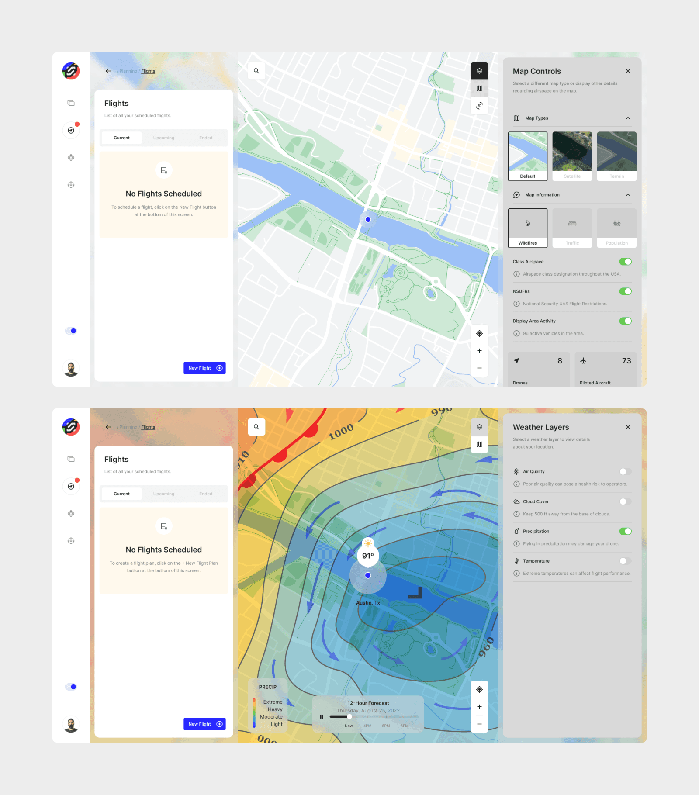Collapse the Map Information section
Screen dimensions: 699x795
pos(628,195)
